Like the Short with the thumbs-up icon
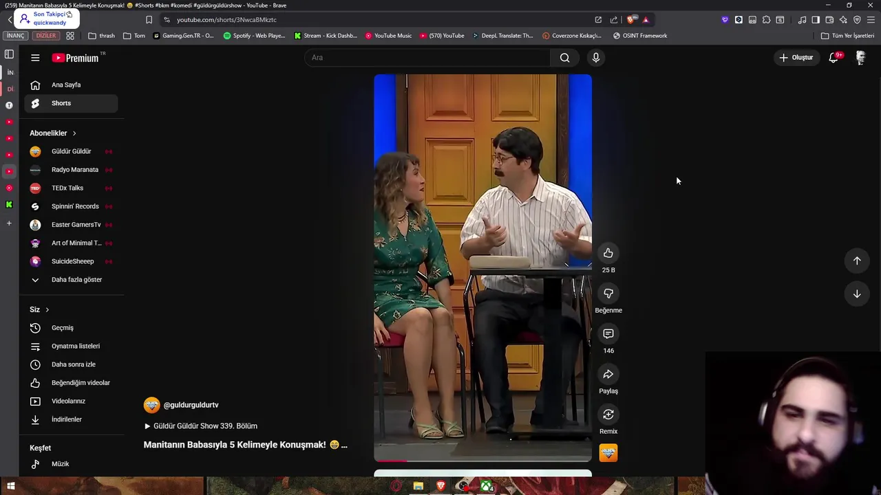Screen dimensions: 881x495 [608, 253]
